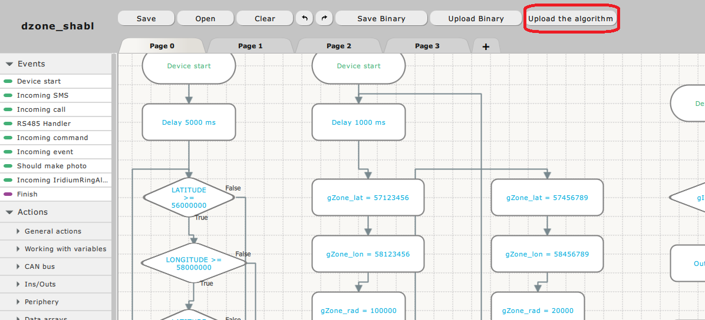Collapse the Events section
This screenshot has width=705, height=320.
pos(9,64)
